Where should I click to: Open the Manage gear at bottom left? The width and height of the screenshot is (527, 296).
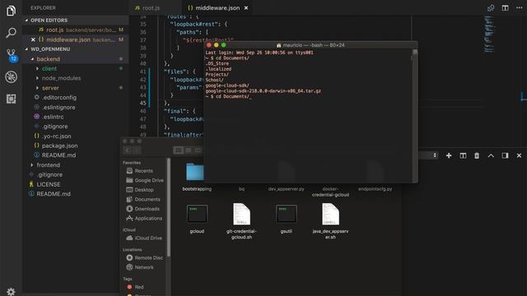point(11,291)
